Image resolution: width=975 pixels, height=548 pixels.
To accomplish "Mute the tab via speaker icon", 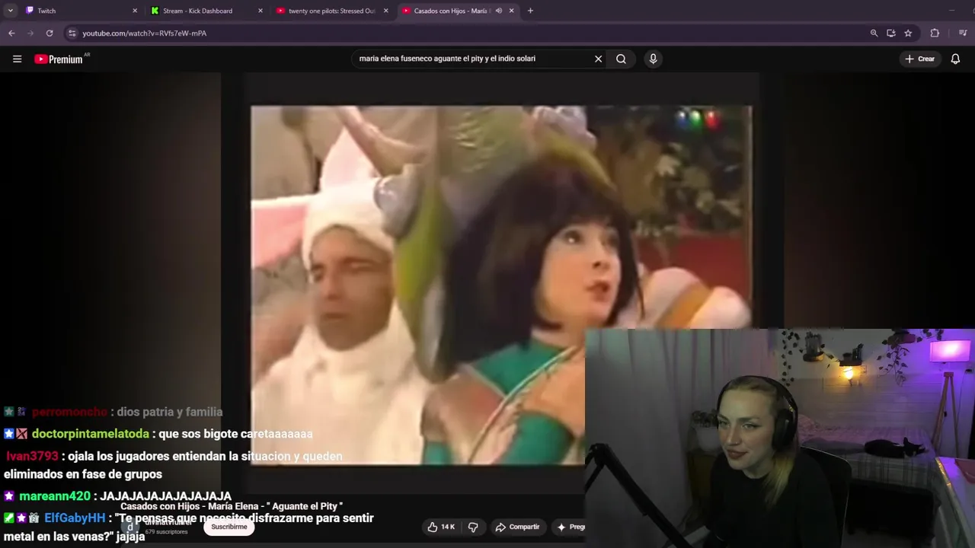I will (x=498, y=11).
